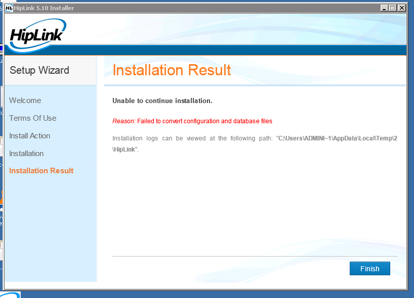Click the 'Unable to continue installation.' message
The width and height of the screenshot is (414, 298).
tap(162, 101)
